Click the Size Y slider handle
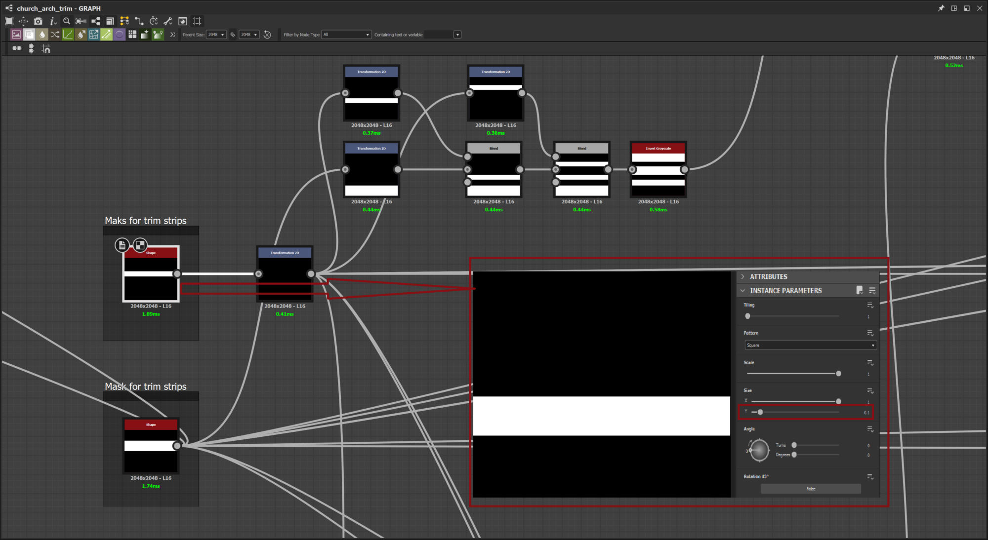 click(760, 412)
